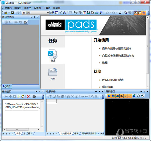
Task: Toggle the Output Window display button
Action: click(x=140, y=13)
